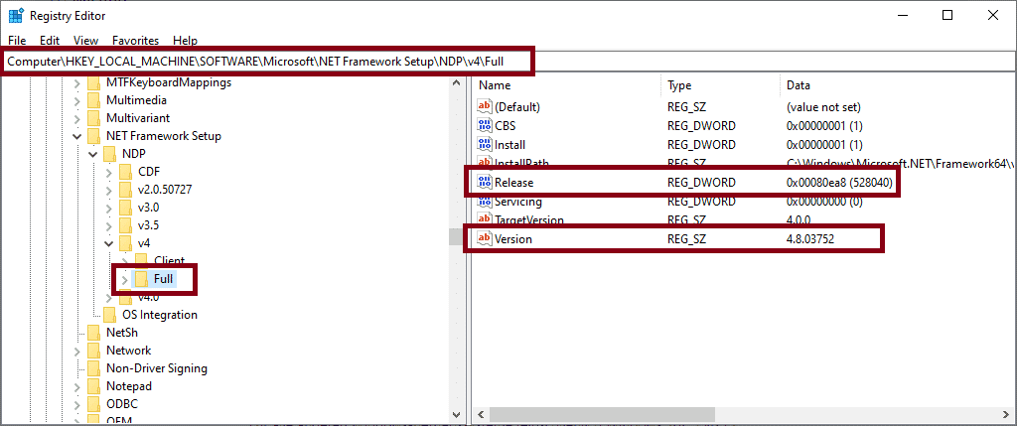The width and height of the screenshot is (1017, 426).
Task: Expand the Multivariant key
Action: [x=77, y=118]
